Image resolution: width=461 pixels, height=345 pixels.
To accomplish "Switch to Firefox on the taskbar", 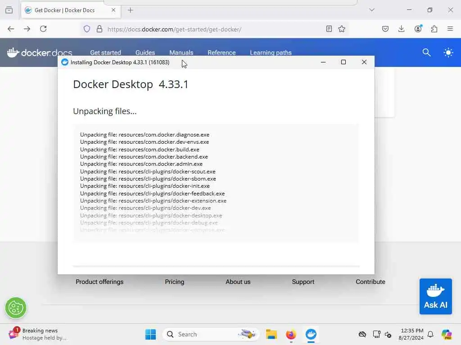I will (291, 334).
